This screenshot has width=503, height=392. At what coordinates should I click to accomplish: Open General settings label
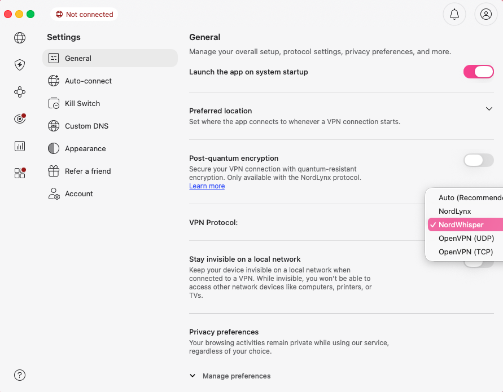tap(78, 58)
